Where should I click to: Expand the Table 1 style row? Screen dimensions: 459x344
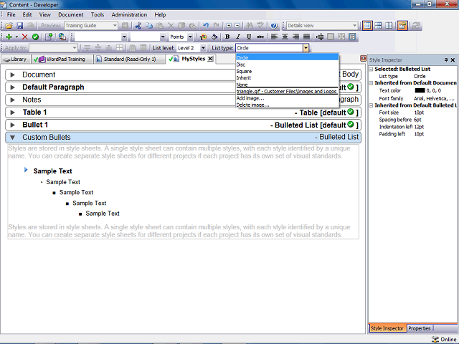(12, 113)
